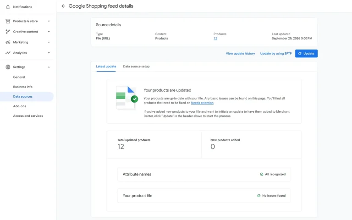352x220 pixels.
Task: Expand the Analytics menu arrow
Action: (x=49, y=53)
